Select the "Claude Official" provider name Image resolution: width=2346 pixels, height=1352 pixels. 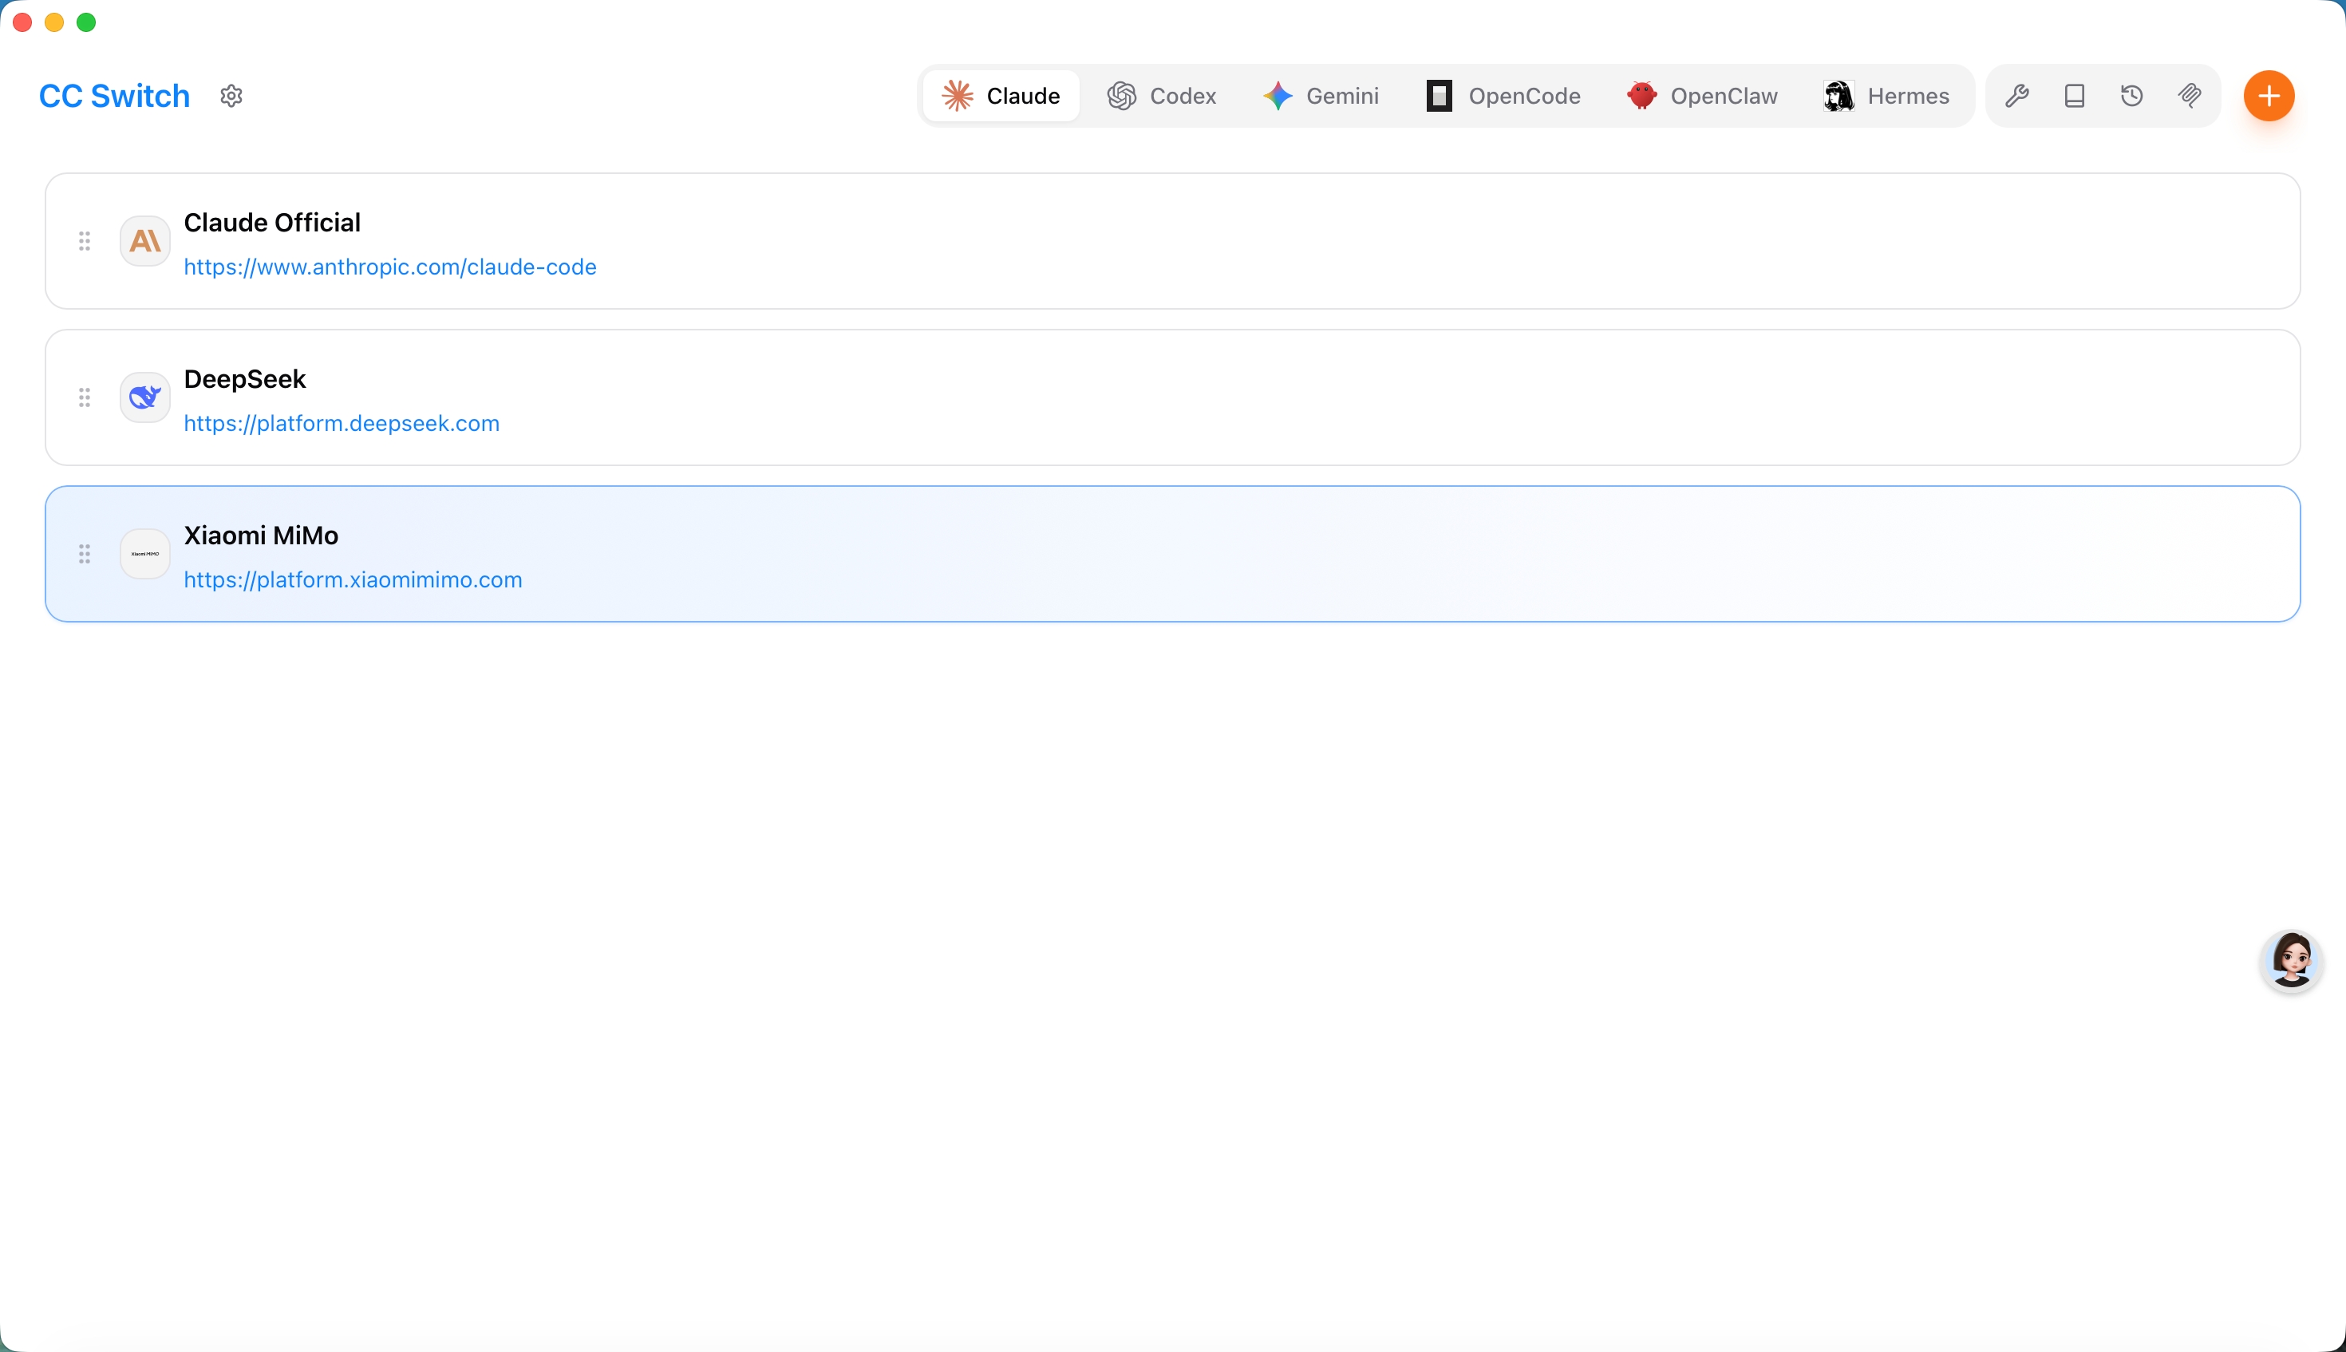(x=272, y=223)
